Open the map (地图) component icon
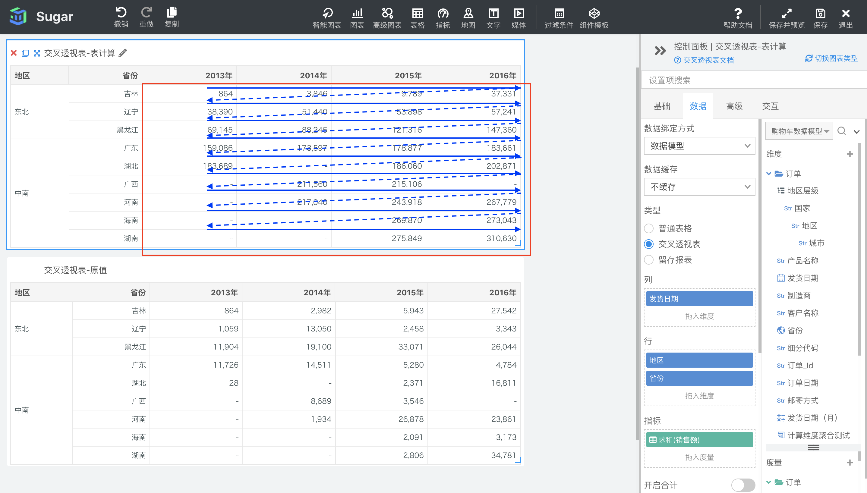The image size is (867, 493). (x=468, y=14)
